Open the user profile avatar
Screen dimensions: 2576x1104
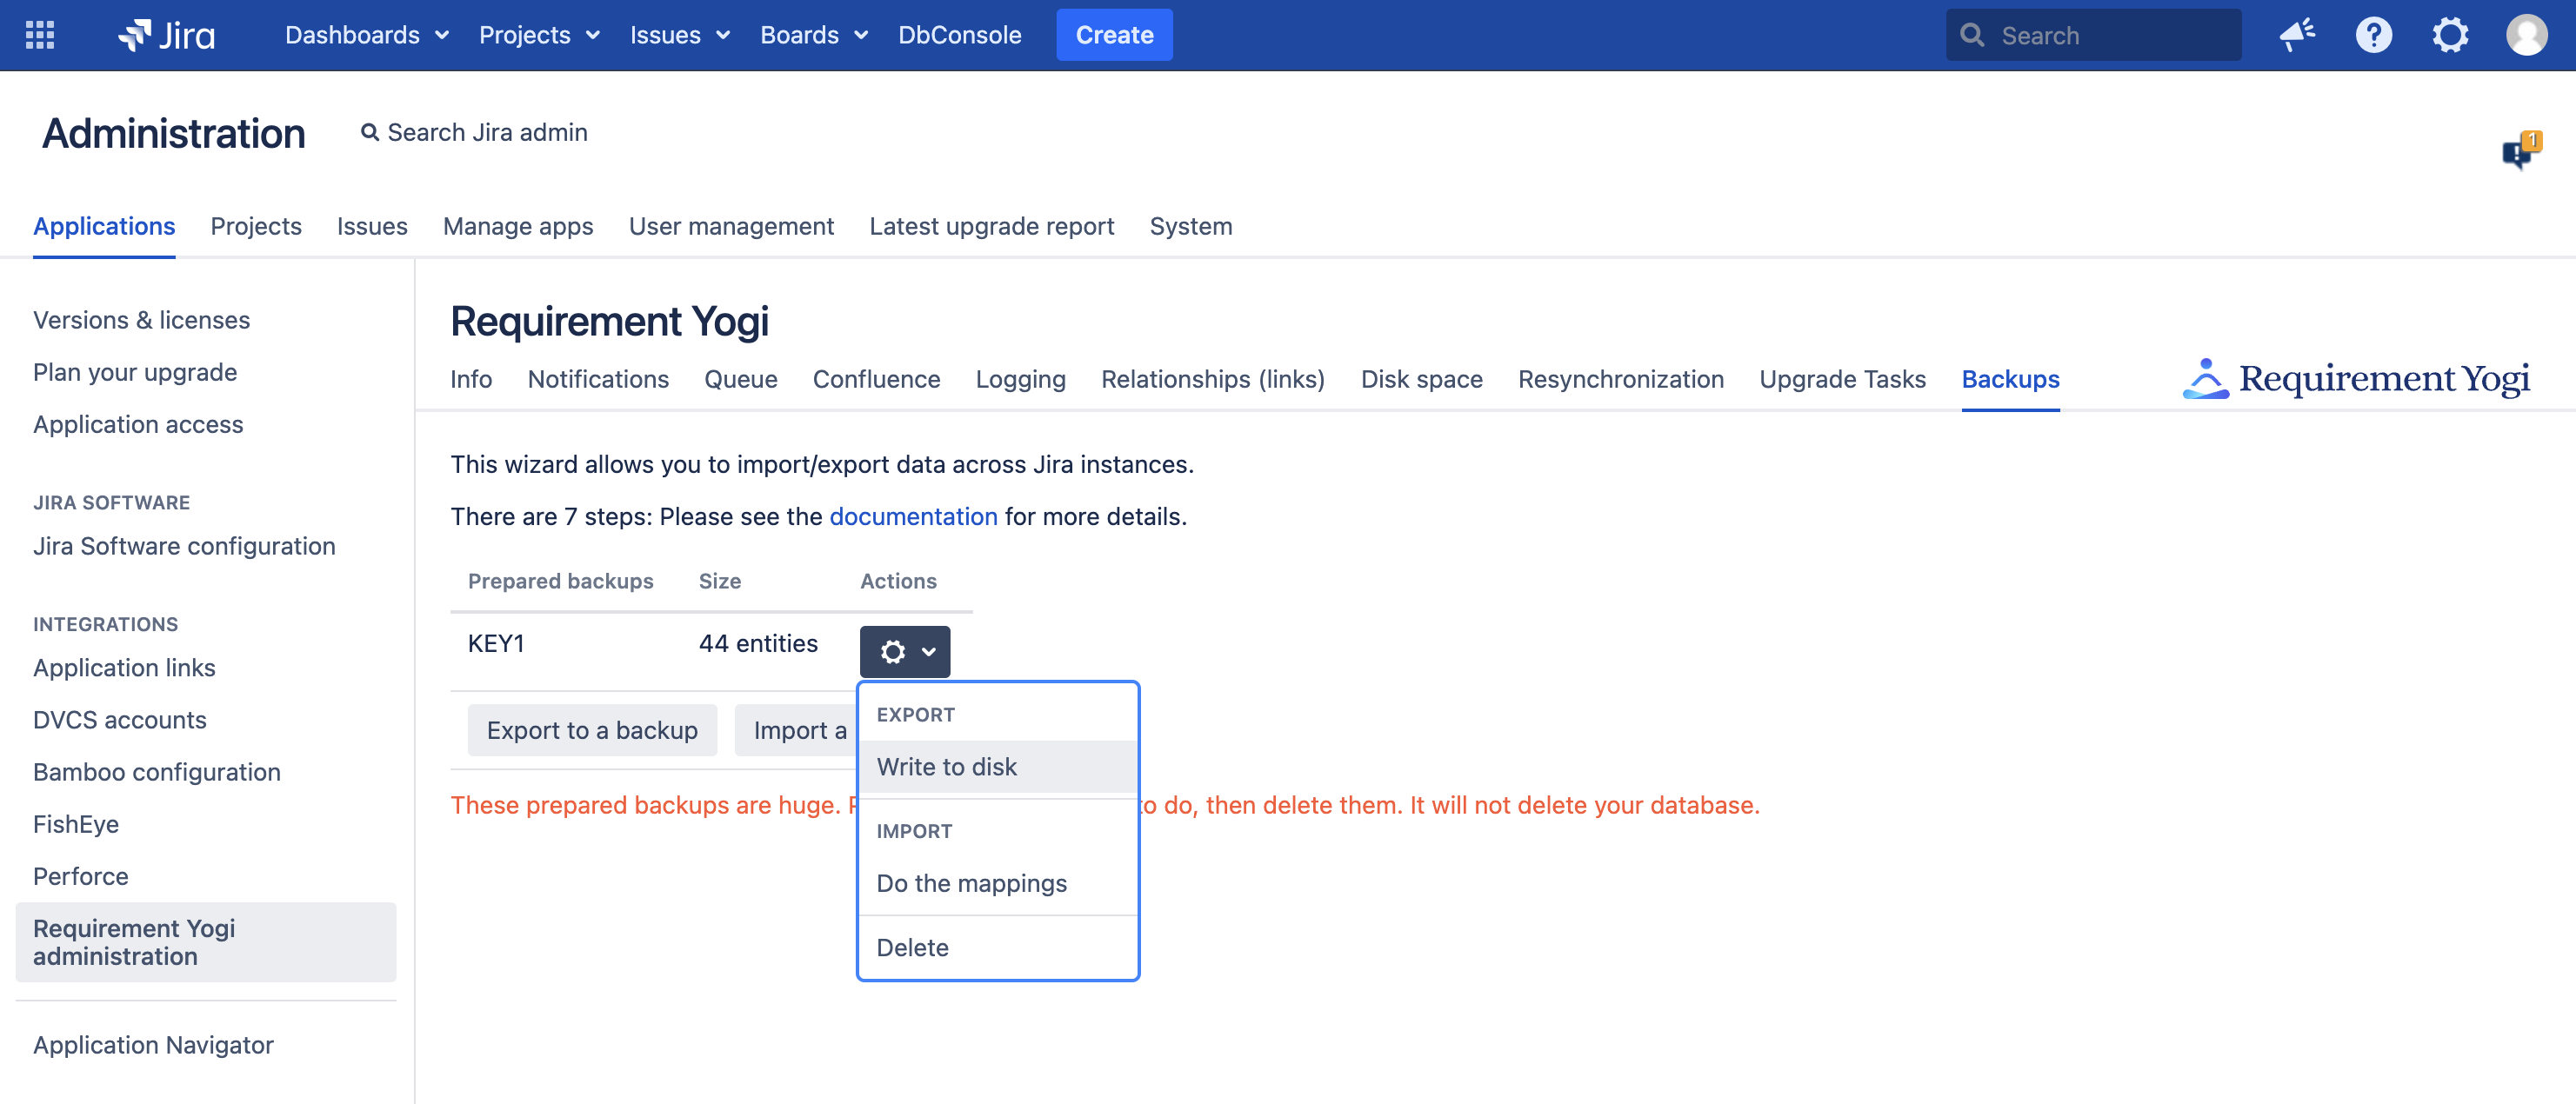(2526, 35)
